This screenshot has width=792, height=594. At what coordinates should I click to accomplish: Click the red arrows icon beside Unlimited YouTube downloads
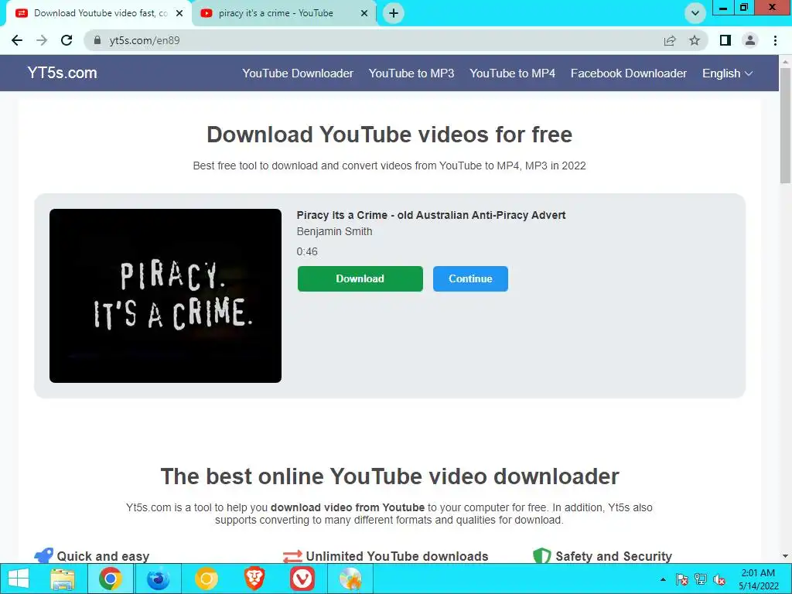292,556
